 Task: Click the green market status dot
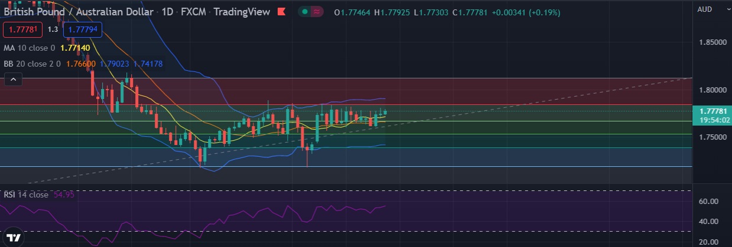(x=304, y=12)
